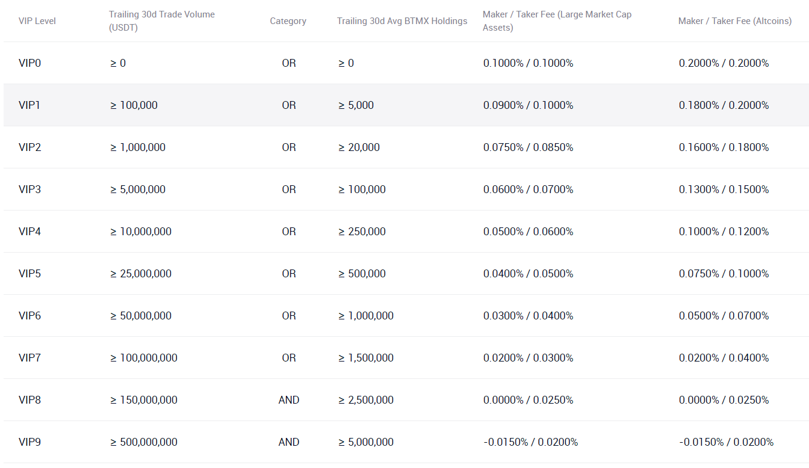Click the VIP8 BTMX holdings ≥ 2,500,000

click(366, 400)
